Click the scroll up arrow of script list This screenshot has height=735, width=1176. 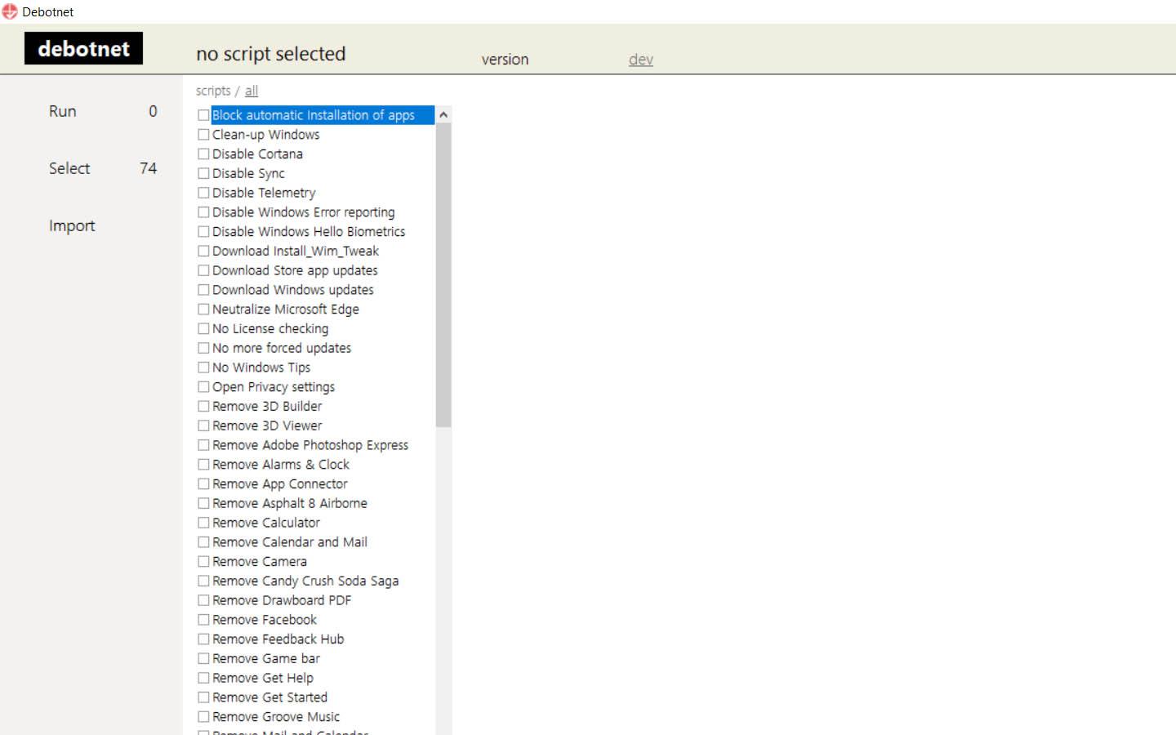tap(443, 115)
